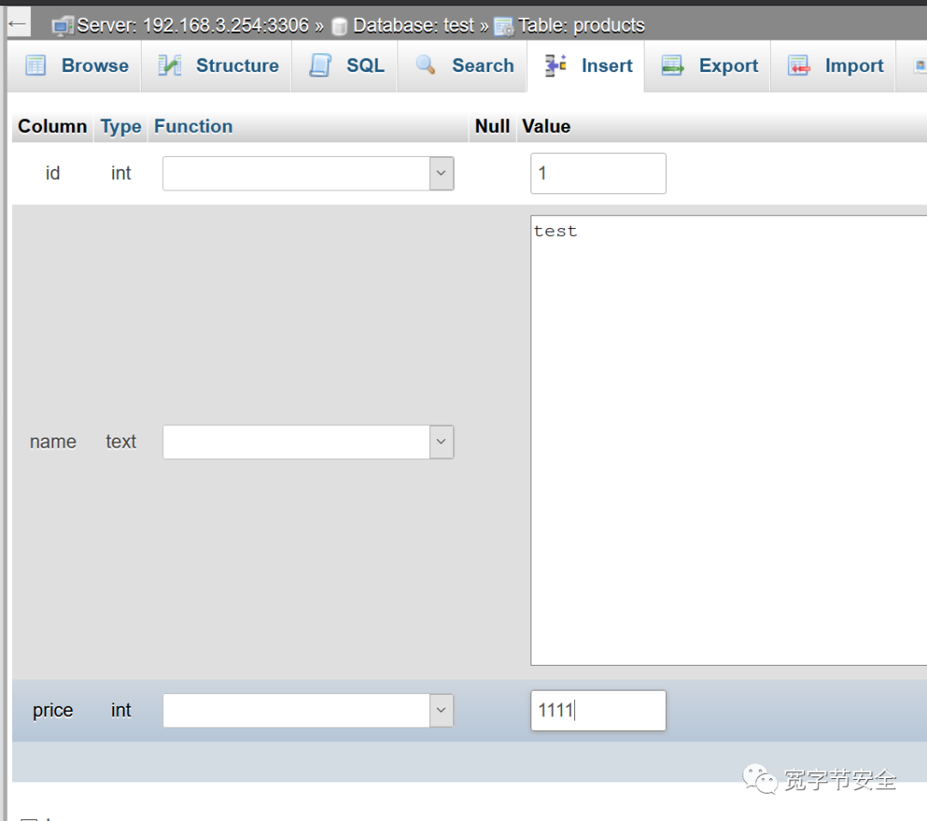Click the price value input with 1111
This screenshot has height=821, width=927.
coord(598,709)
